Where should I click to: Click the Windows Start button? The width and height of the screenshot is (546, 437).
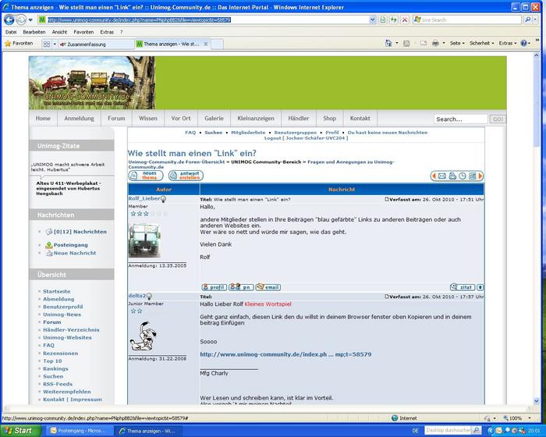(18, 430)
